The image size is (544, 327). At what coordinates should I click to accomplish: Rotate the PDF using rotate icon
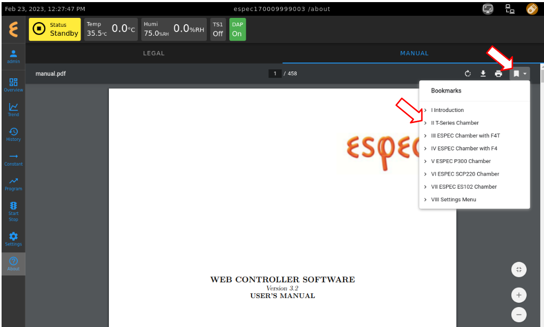(x=468, y=74)
